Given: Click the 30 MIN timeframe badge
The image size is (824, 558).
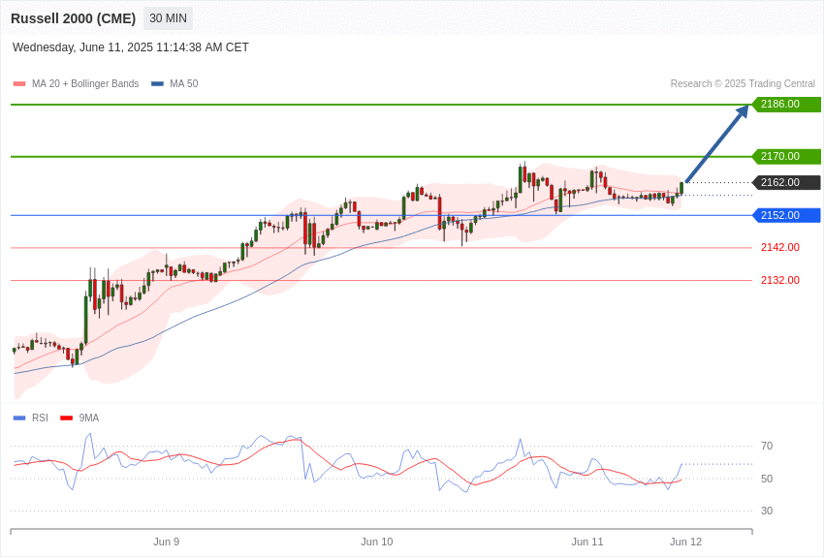Looking at the screenshot, I should [168, 18].
